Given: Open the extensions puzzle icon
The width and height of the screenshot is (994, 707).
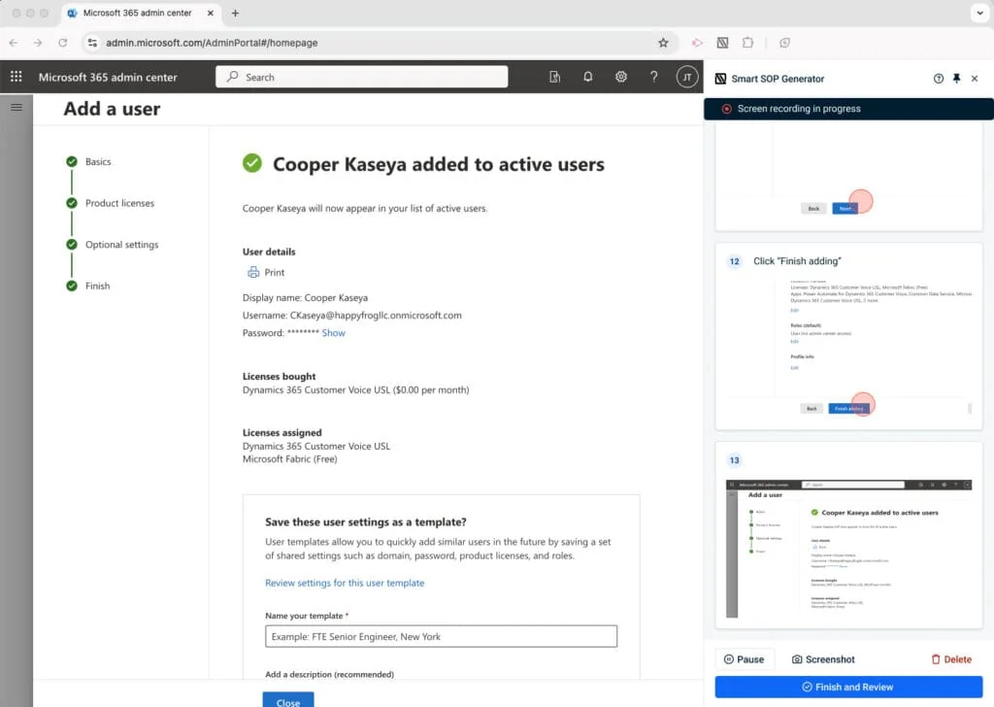Looking at the screenshot, I should 748,43.
